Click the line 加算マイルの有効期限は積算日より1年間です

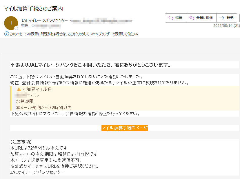coord(54,154)
